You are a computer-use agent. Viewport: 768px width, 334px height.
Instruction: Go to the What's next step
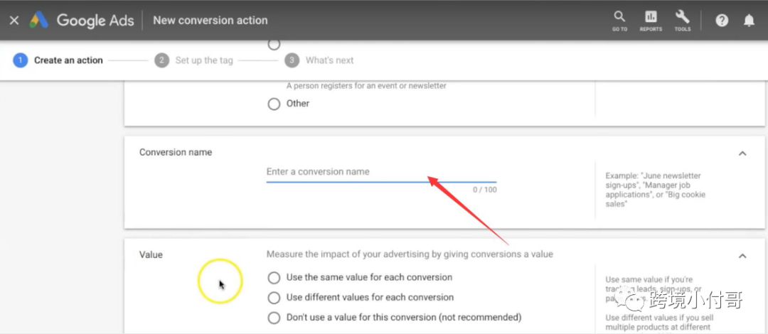tap(330, 60)
